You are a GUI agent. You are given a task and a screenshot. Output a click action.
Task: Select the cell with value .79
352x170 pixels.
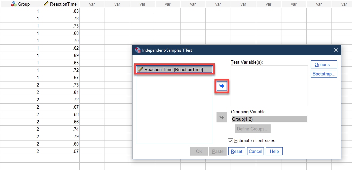click(60, 136)
